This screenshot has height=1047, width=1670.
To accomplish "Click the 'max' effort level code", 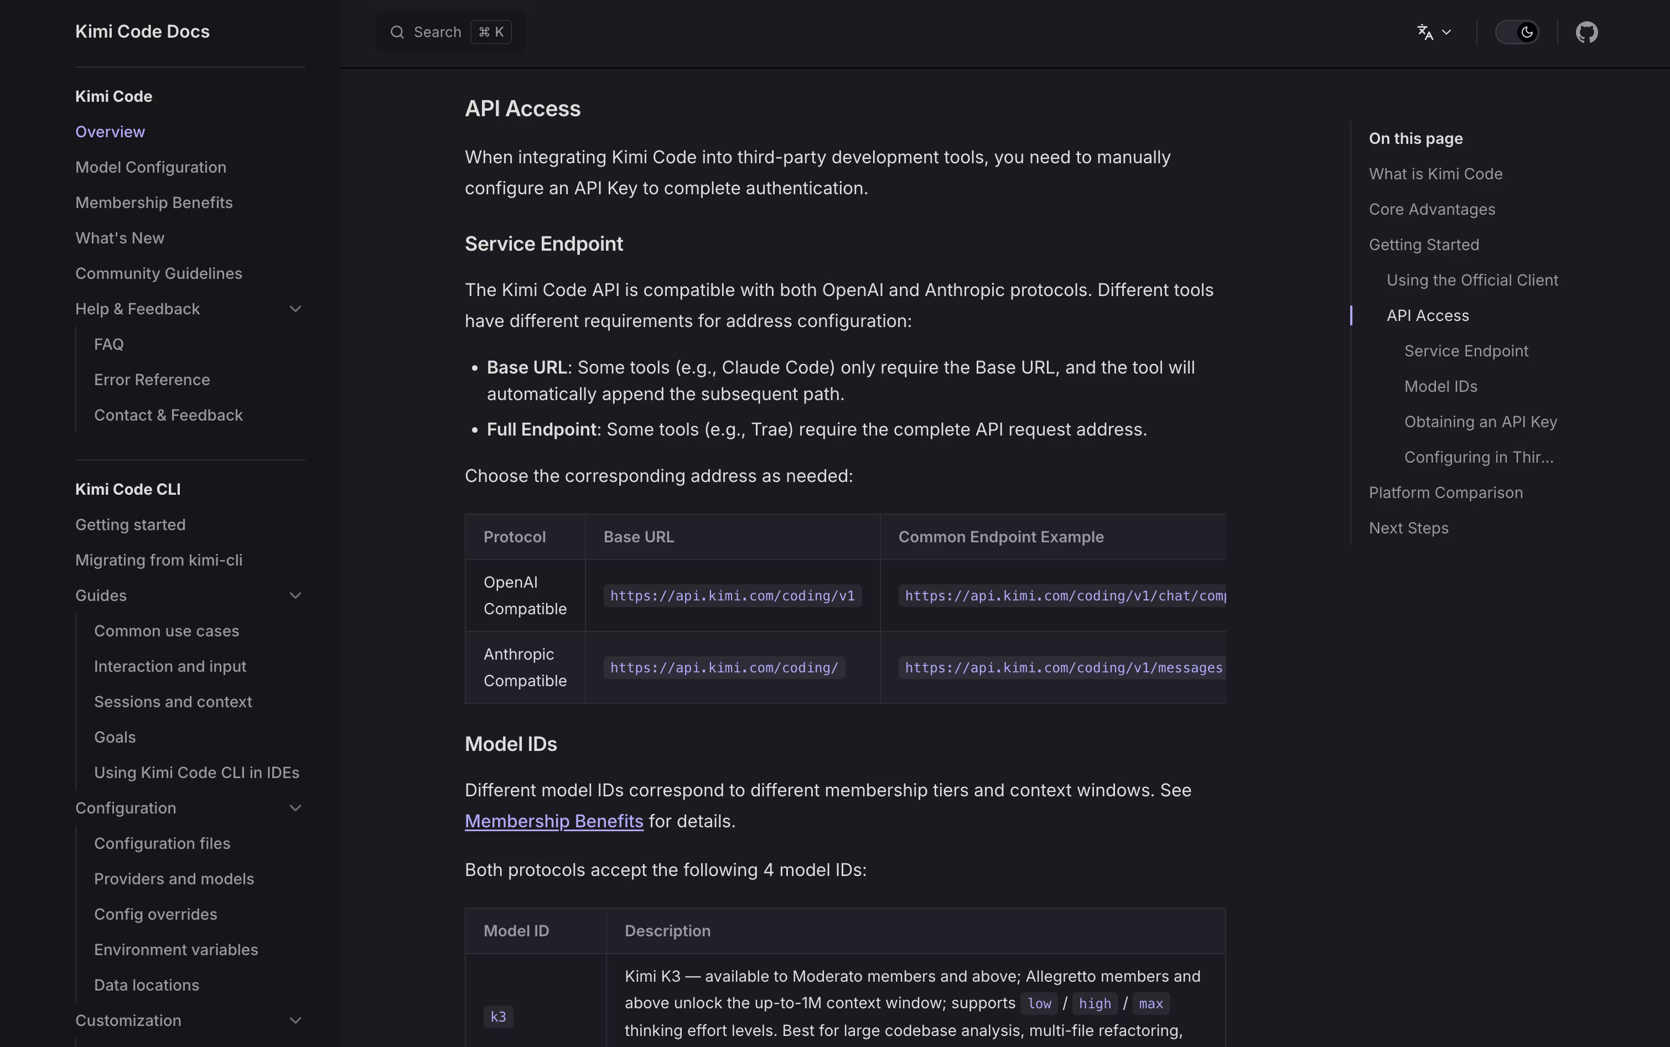I will [x=1151, y=1003].
